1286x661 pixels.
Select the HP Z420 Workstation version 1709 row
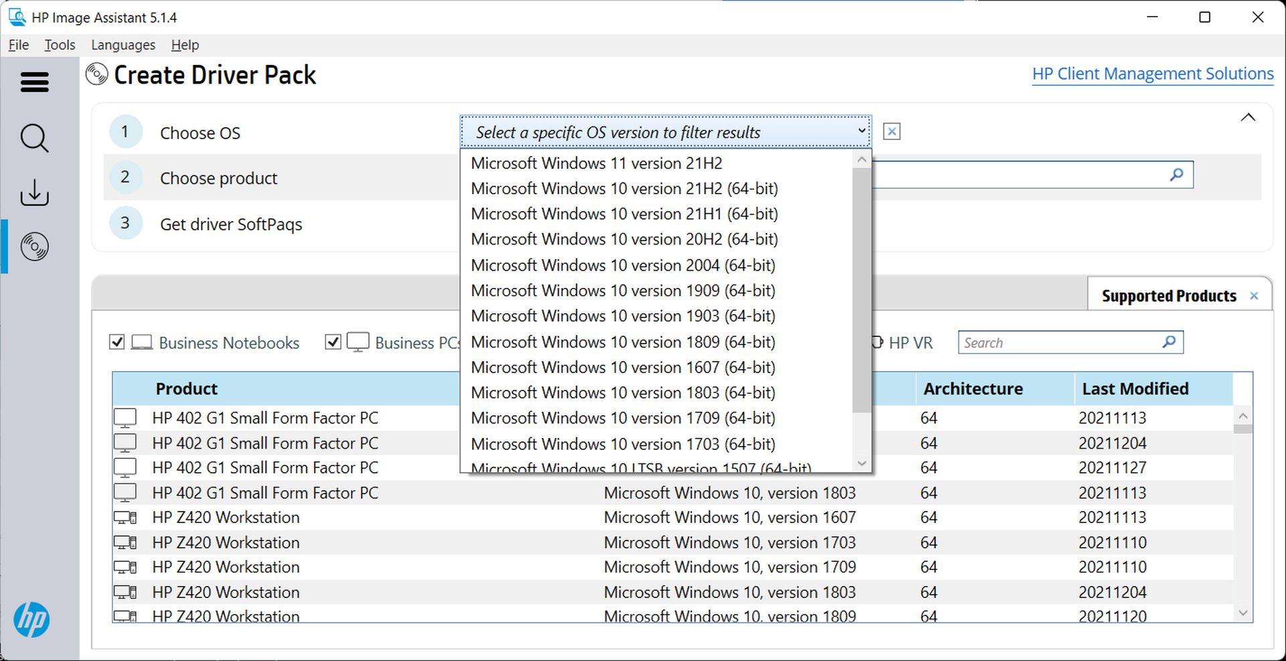[673, 567]
